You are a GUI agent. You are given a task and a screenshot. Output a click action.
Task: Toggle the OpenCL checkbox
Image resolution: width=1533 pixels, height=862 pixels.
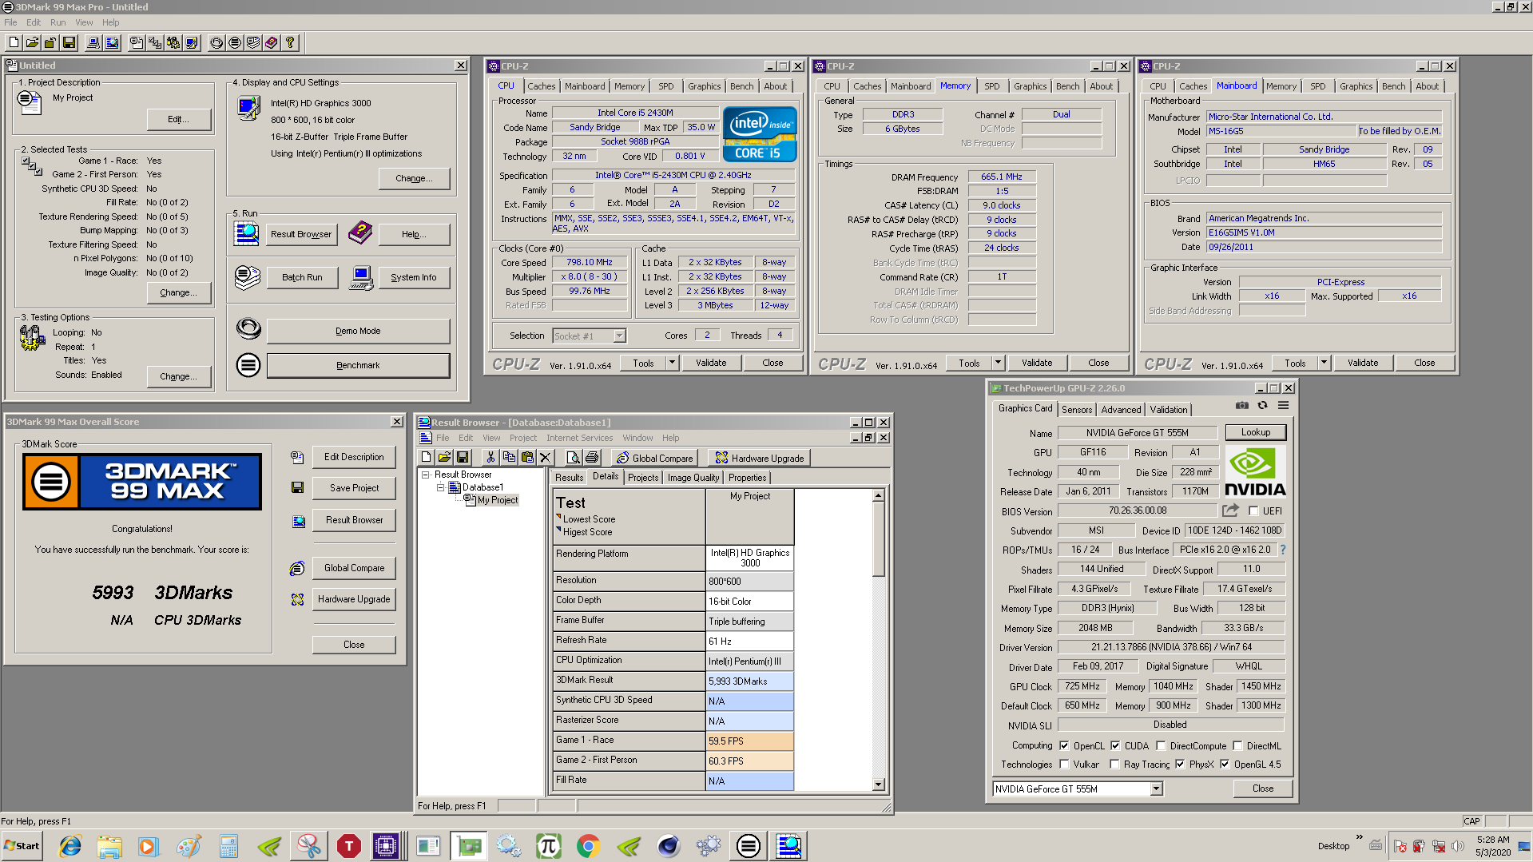1064,745
